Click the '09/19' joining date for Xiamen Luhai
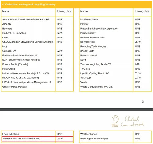Image resolution: width=153 pixels, height=144 pixels. [60, 139]
